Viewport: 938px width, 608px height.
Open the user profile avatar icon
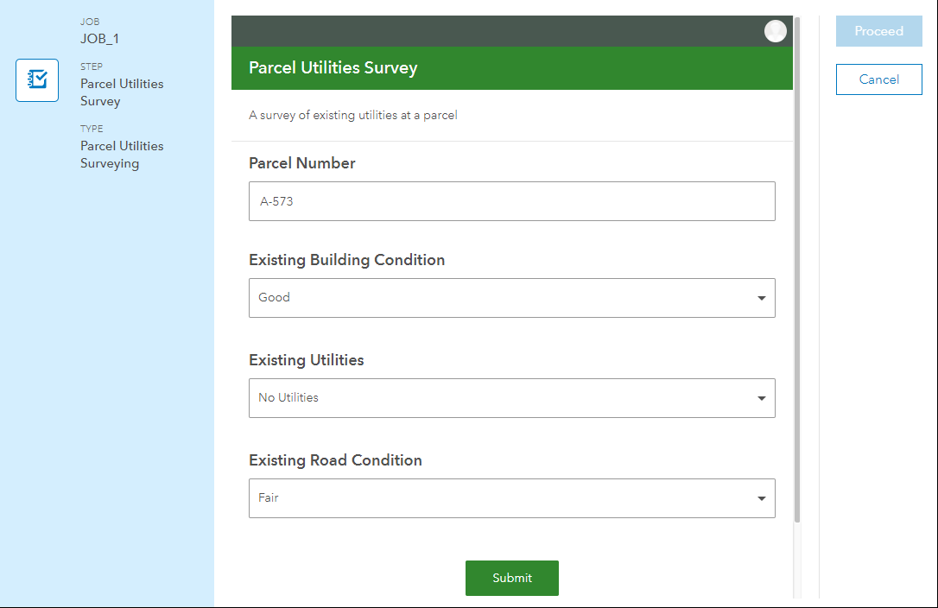[775, 30]
